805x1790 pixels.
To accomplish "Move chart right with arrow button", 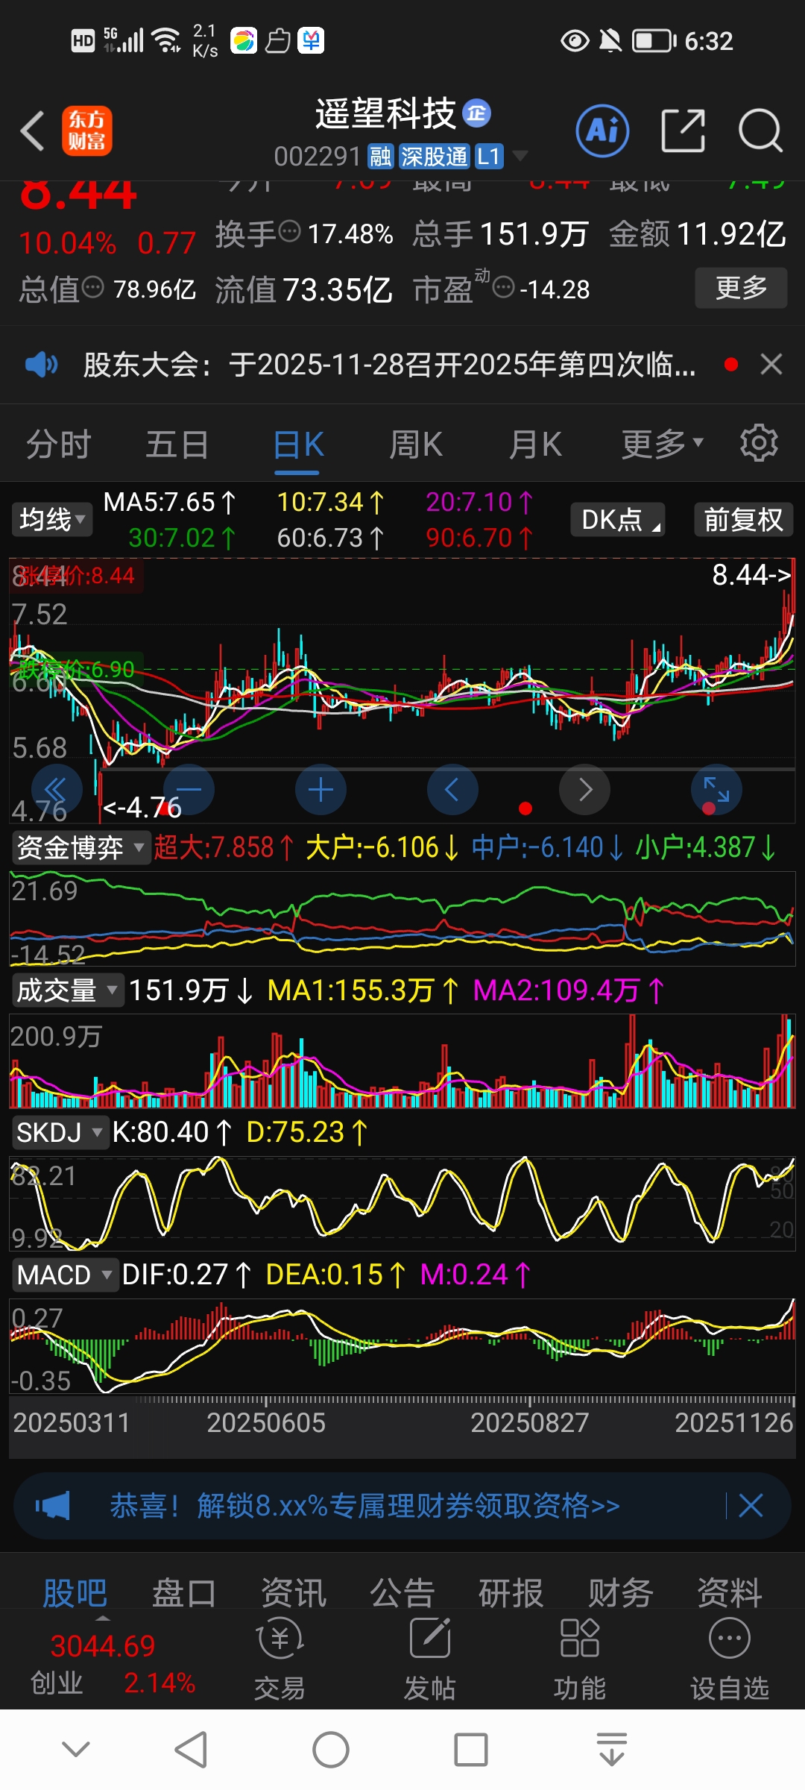I will [x=585, y=789].
